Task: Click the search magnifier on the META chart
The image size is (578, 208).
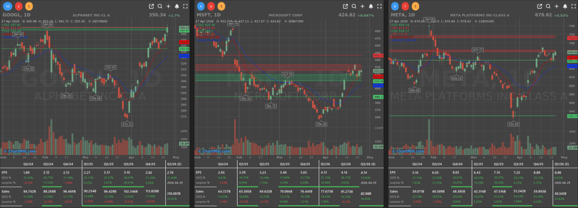Action: [x=548, y=6]
